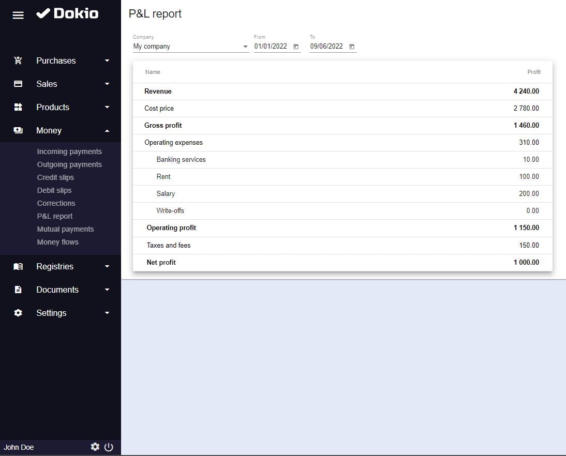Screen dimensions: 566x456
Task: Expand the Purchases menu arrow
Action: coord(107,60)
